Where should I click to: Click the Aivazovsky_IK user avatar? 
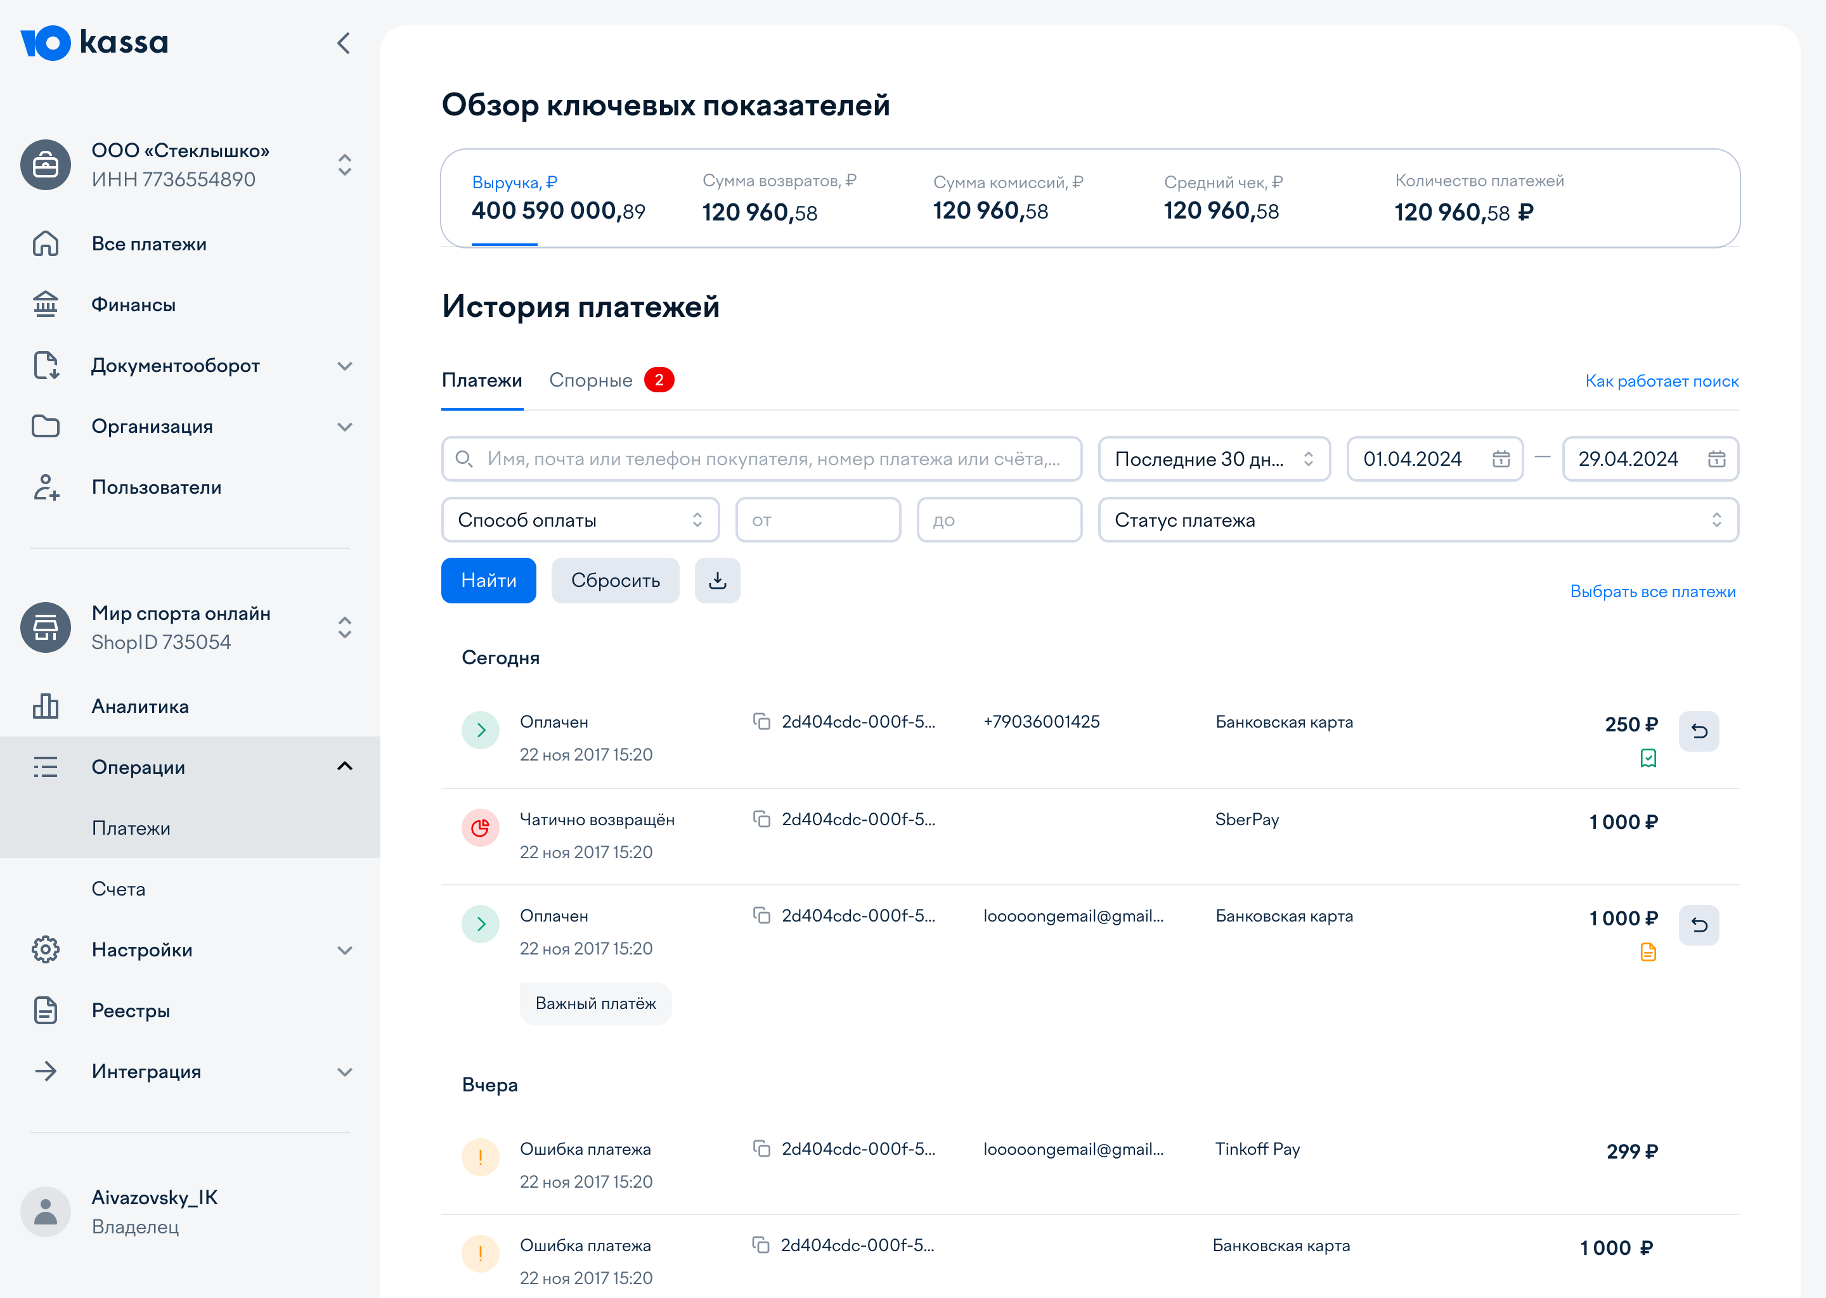pos(46,1212)
